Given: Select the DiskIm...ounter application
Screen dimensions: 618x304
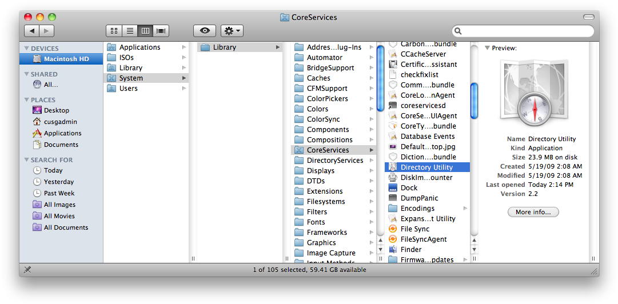Looking at the screenshot, I should pyautogui.click(x=427, y=178).
